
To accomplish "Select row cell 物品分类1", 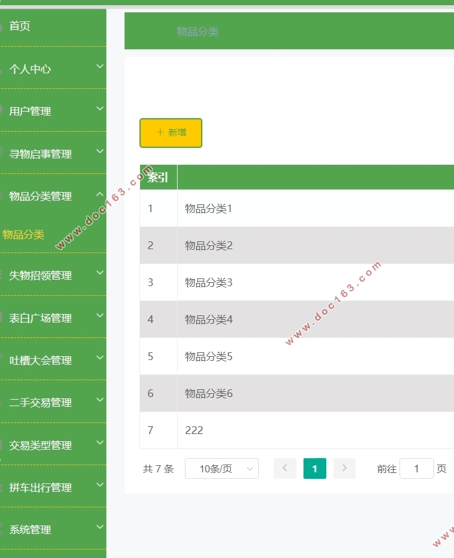I will [208, 208].
